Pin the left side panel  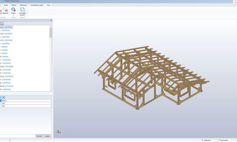point(51,20)
